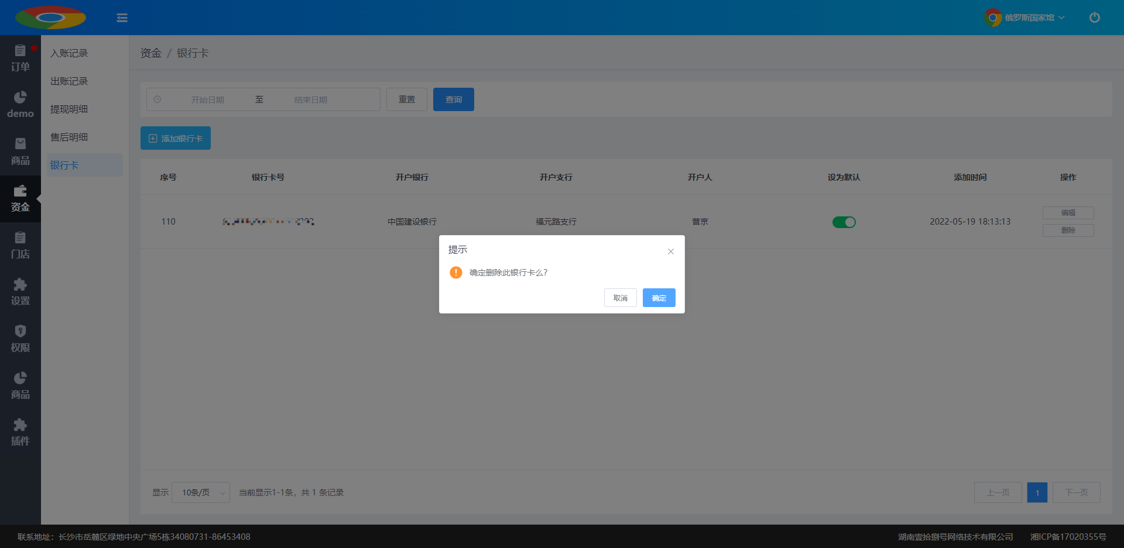Click the user avatar icon in header
Viewport: 1124px width, 548px height.
(992, 18)
